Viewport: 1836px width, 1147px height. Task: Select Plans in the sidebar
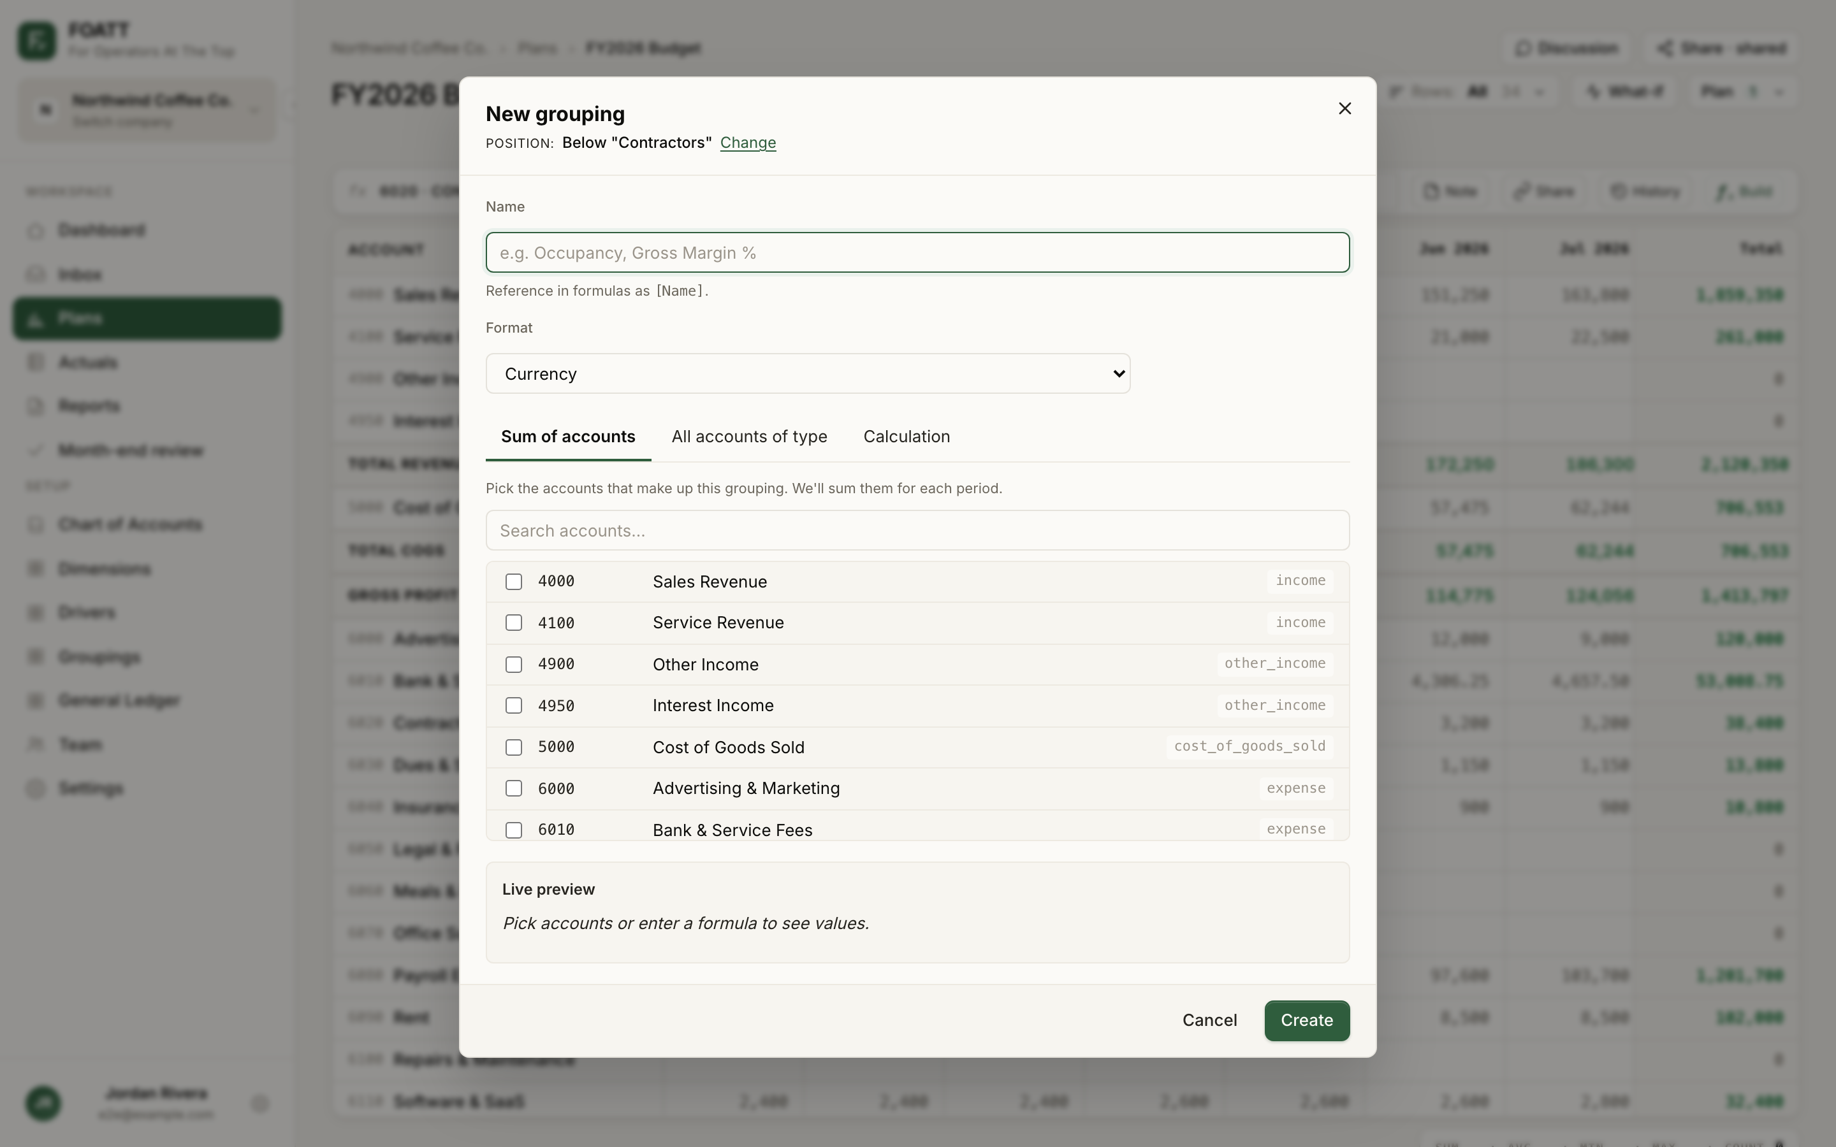tap(147, 318)
